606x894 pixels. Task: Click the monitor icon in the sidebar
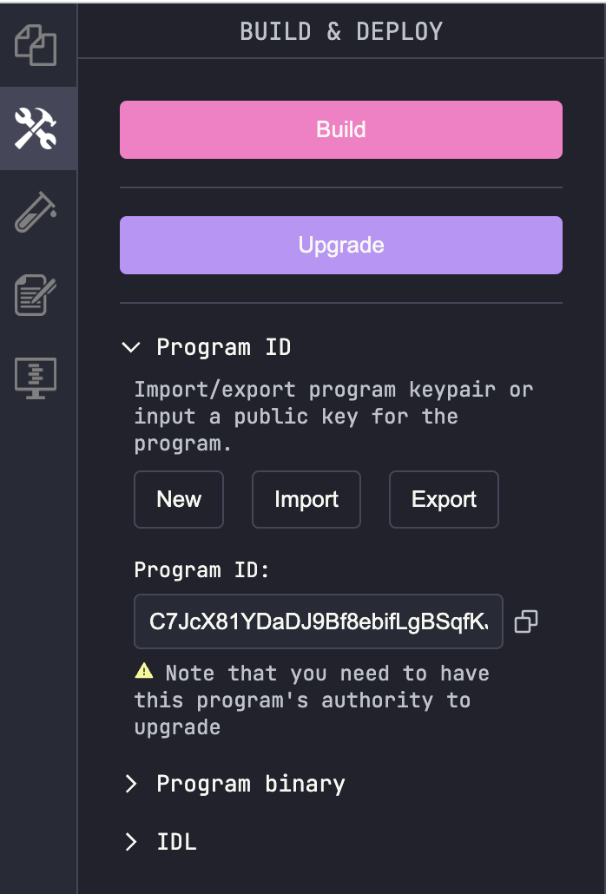37,376
